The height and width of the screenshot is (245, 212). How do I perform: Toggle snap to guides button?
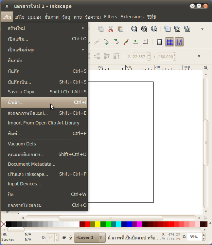tap(179, 42)
